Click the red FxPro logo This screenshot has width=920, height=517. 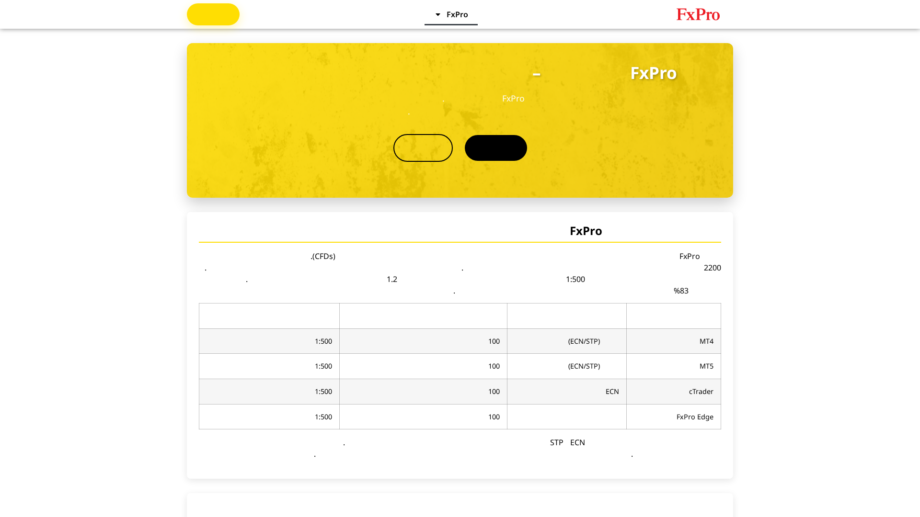pos(698,14)
